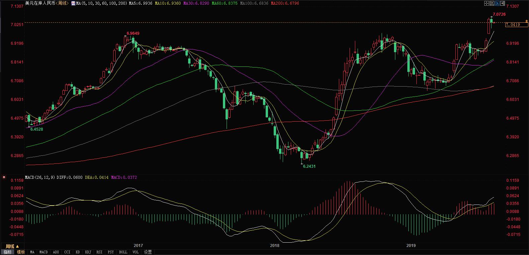
Task: Click the 美元在岸人民币 chart title
Action: [40, 3]
